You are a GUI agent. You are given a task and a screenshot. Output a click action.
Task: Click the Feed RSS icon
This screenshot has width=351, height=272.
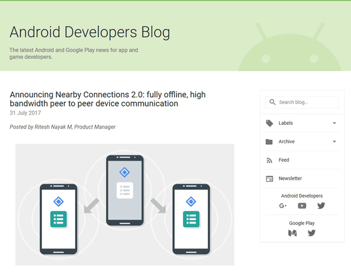270,160
